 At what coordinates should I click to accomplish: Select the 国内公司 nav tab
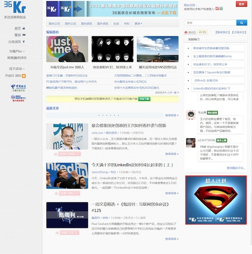(54, 23)
